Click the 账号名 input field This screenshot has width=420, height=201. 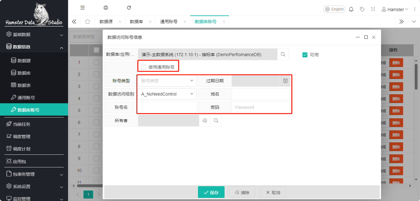tap(167, 107)
